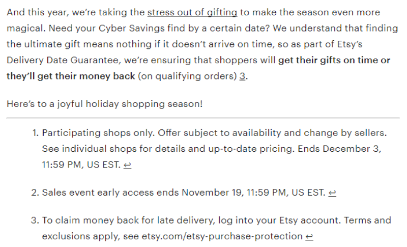Follow the return arrow after etsy-purchase-protection
The width and height of the screenshot is (407, 247).
(309, 237)
